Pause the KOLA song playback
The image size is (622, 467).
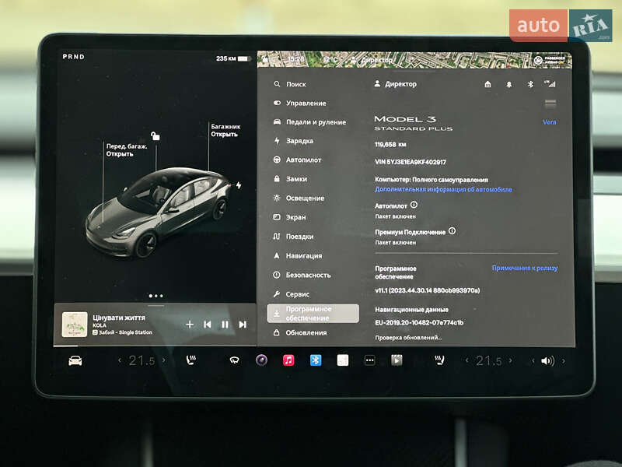[225, 325]
